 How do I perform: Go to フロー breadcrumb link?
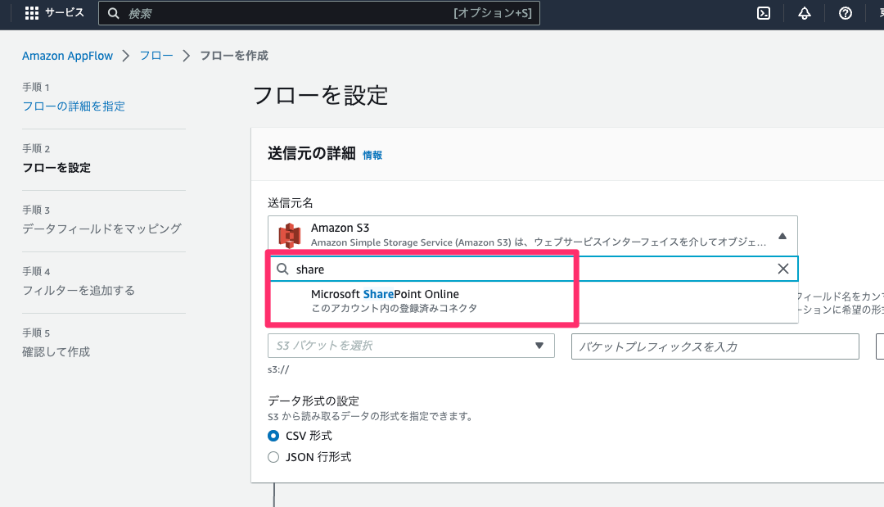click(x=156, y=56)
